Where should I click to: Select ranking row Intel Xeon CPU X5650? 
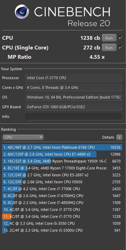62,182
